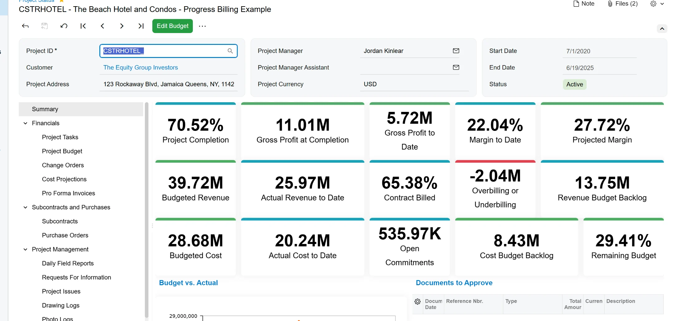This screenshot has height=321, width=676.
Task: Click the Start Date field 7/1/2020
Action: [x=600, y=51]
